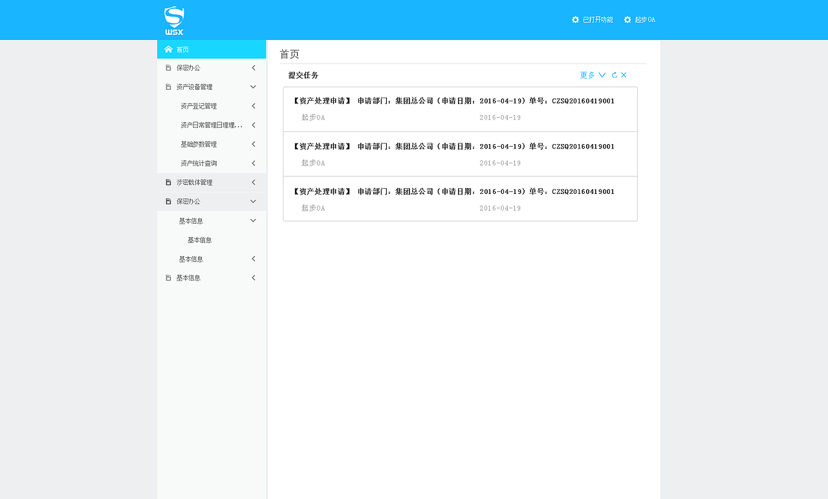Open the 资产设备管理 menu label
This screenshot has height=499, width=828.
(x=194, y=87)
